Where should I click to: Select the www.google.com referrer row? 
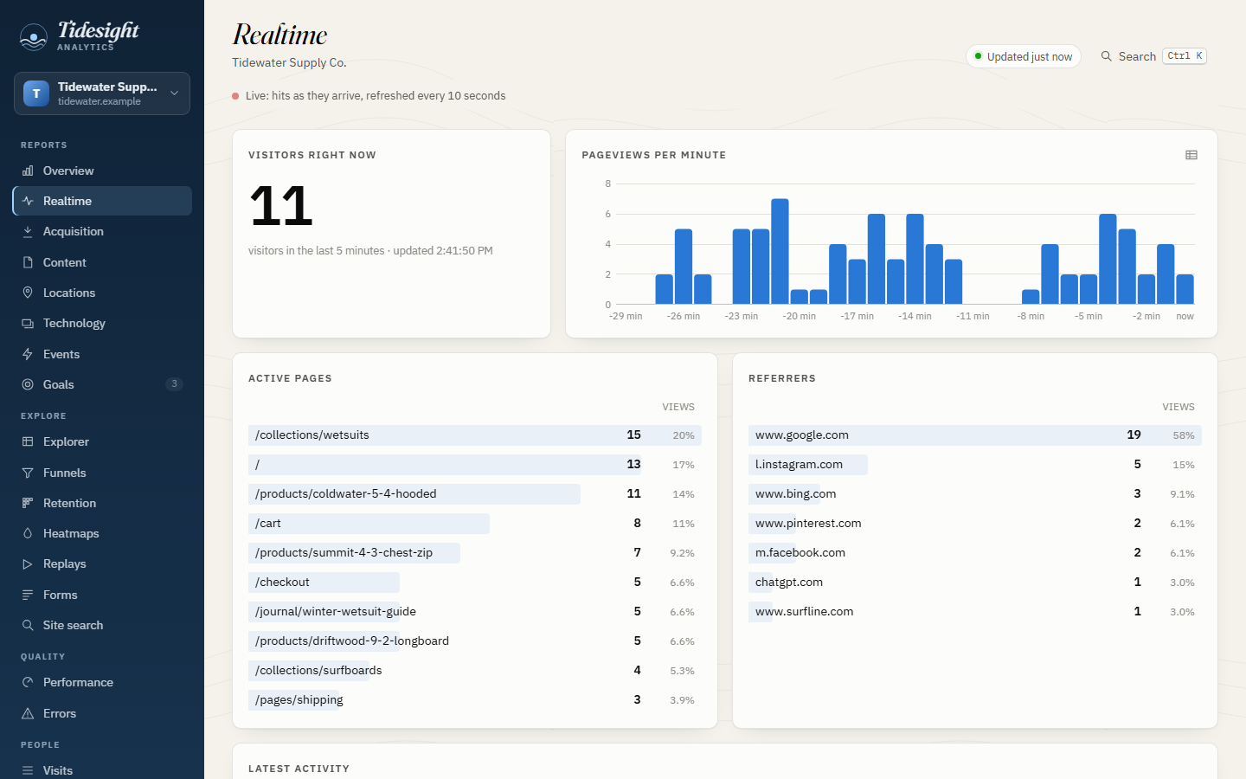(975, 435)
